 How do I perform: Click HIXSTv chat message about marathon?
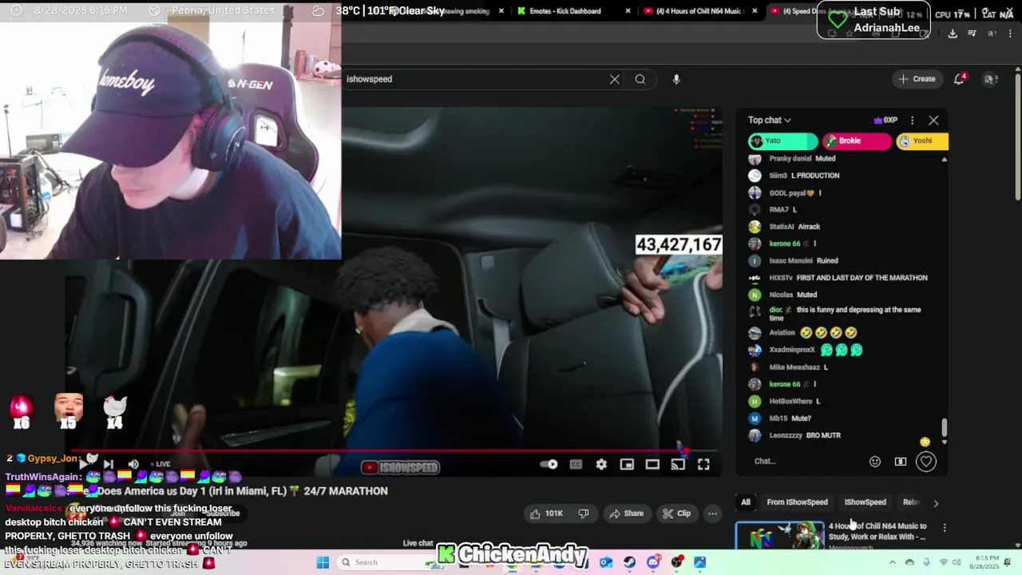pyautogui.click(x=838, y=278)
